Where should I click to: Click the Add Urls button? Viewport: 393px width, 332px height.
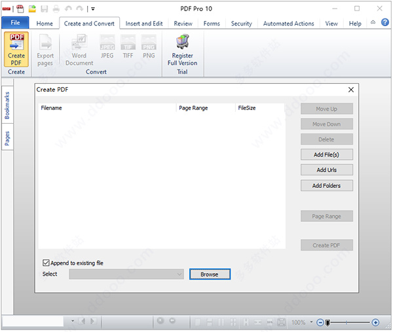coord(327,170)
